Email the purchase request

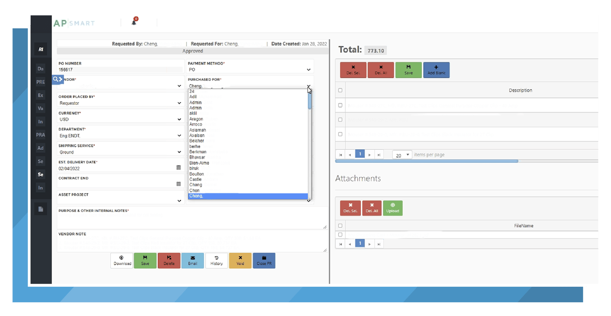coord(193,260)
